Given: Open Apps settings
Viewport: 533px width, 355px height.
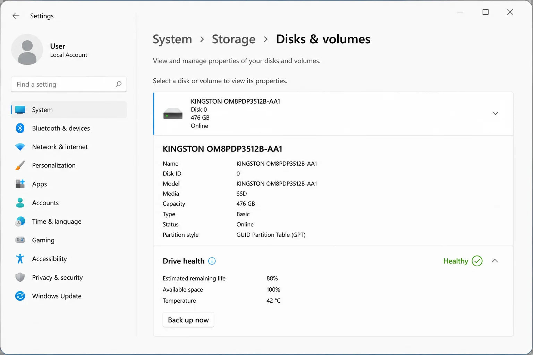Looking at the screenshot, I should [x=69, y=184].
